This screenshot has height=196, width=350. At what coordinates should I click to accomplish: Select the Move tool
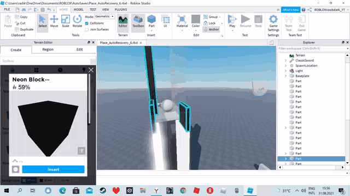tap(54, 21)
